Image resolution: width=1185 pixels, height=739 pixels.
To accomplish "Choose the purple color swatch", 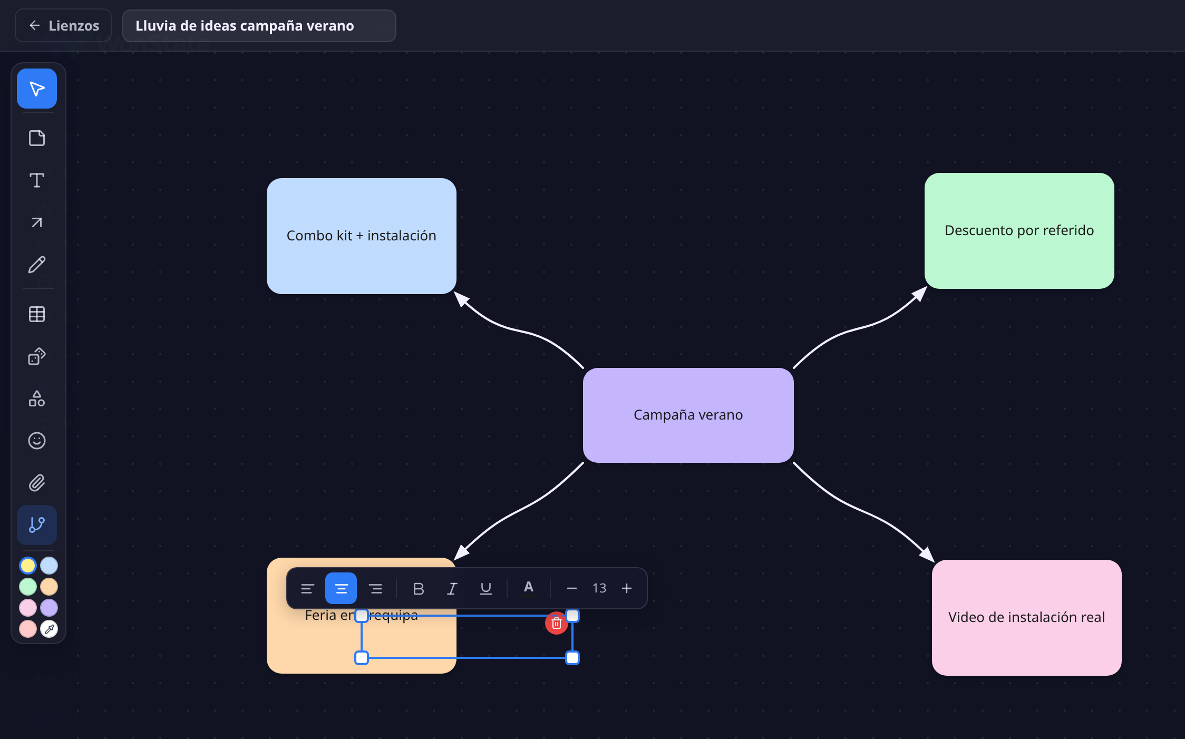I will click(49, 608).
